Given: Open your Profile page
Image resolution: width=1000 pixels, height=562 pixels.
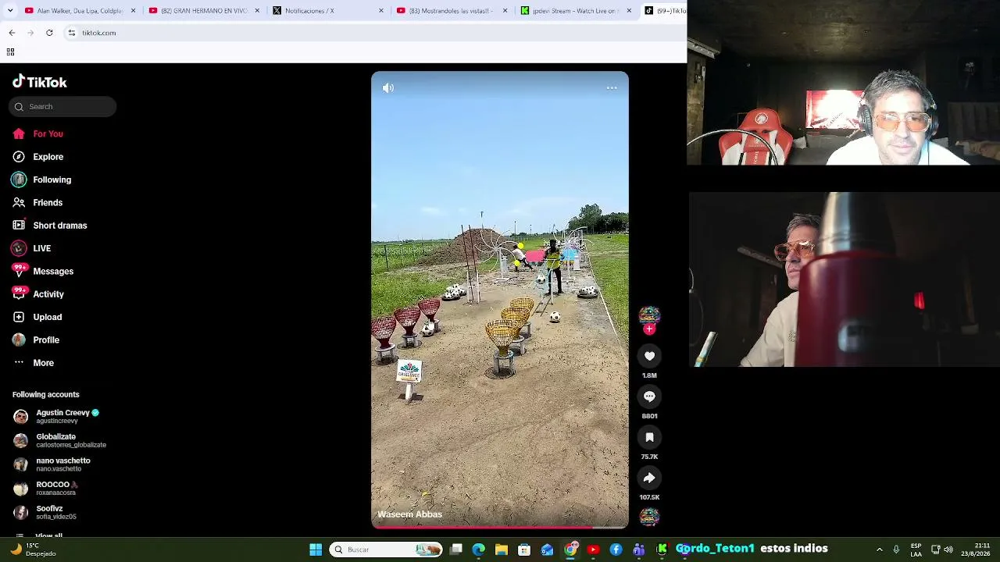Looking at the screenshot, I should [46, 340].
